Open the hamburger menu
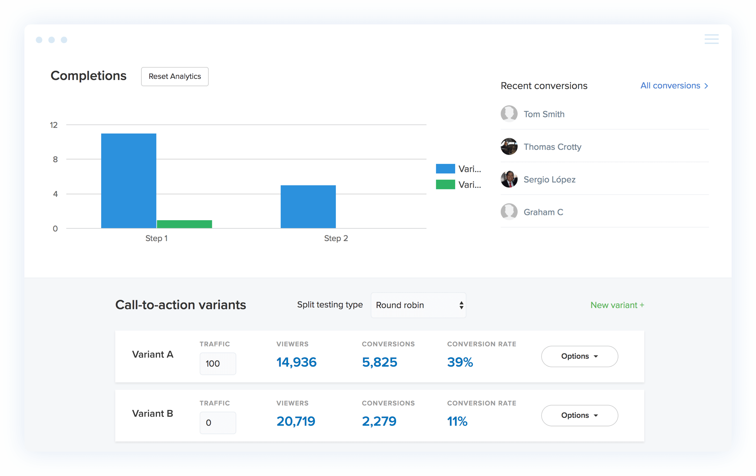Screen dimensions: 756x476 pyautogui.click(x=712, y=39)
